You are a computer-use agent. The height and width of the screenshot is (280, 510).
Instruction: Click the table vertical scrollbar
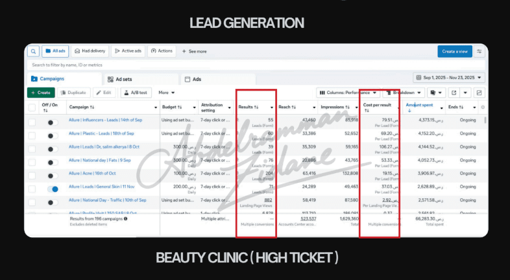click(x=485, y=120)
